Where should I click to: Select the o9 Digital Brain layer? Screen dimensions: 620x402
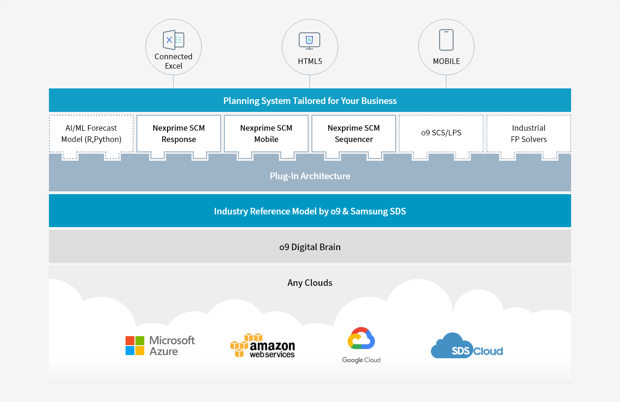pos(310,247)
